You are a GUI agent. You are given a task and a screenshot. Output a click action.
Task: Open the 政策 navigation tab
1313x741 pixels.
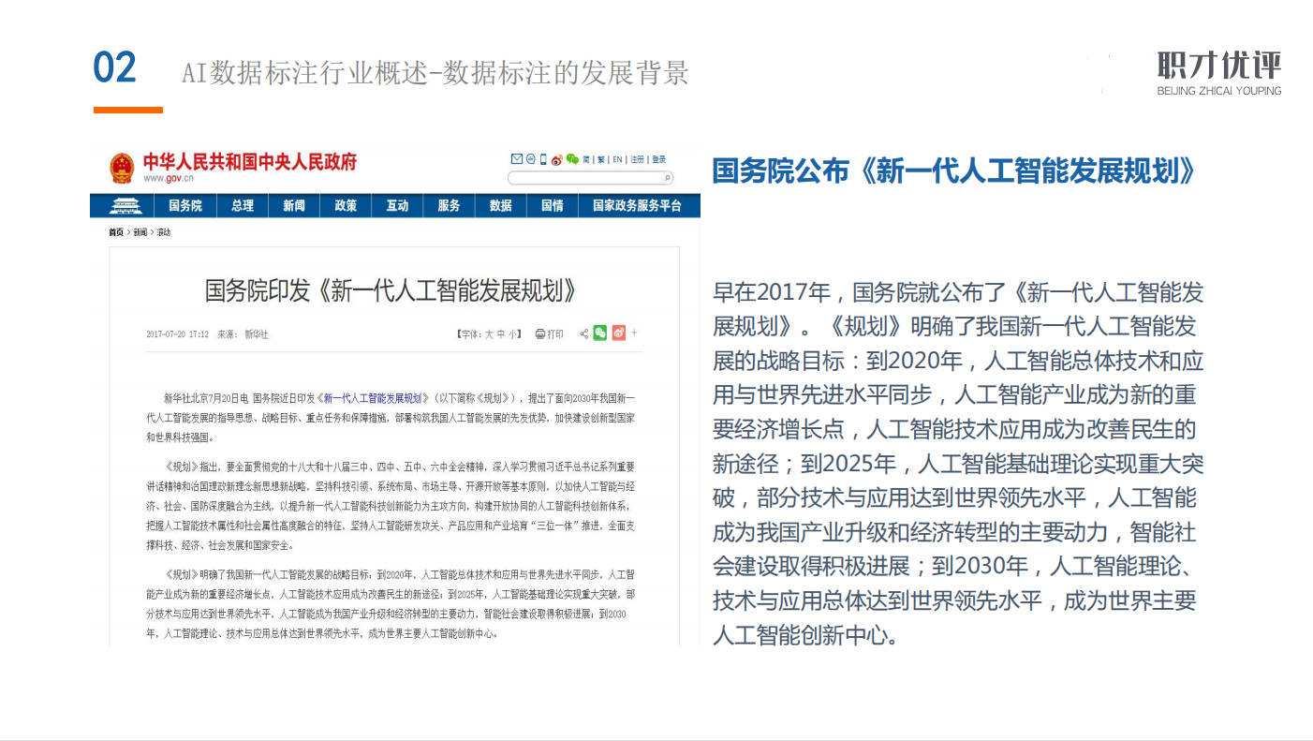click(x=346, y=206)
